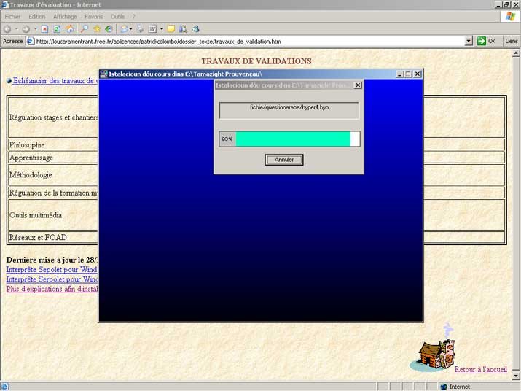Open Interprète Serpolet pour Wind link

click(x=52, y=279)
